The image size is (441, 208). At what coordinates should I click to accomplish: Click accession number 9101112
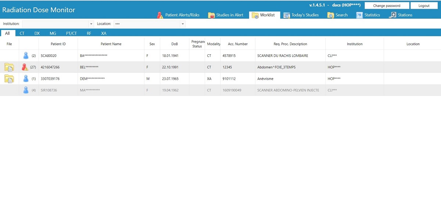point(229,79)
